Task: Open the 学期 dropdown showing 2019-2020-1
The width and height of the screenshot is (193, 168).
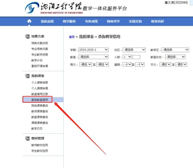Action: click(93, 50)
